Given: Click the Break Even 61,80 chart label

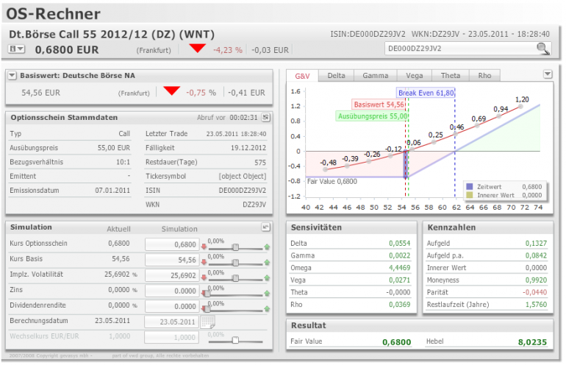Looking at the screenshot, I should pyautogui.click(x=426, y=93).
